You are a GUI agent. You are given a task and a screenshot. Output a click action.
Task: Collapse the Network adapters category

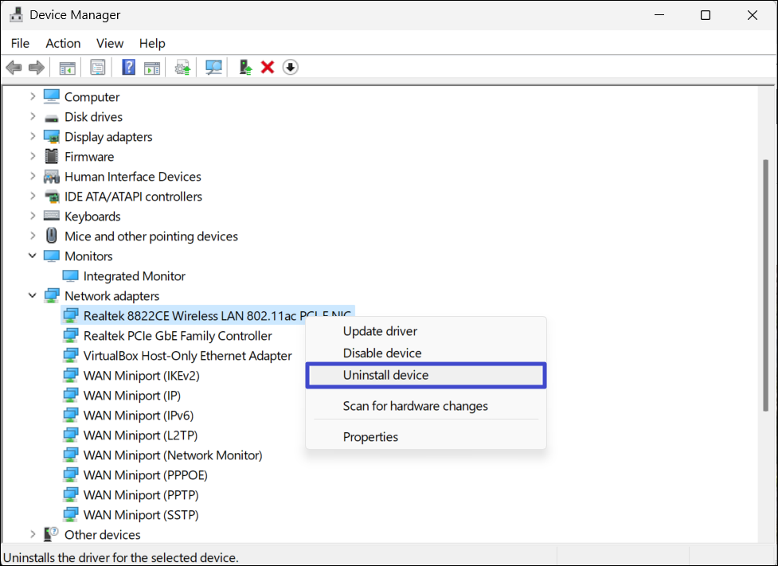point(33,296)
